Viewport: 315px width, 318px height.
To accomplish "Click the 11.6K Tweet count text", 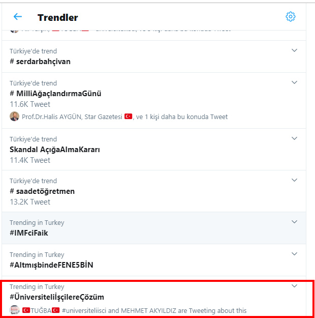I will (x=30, y=104).
